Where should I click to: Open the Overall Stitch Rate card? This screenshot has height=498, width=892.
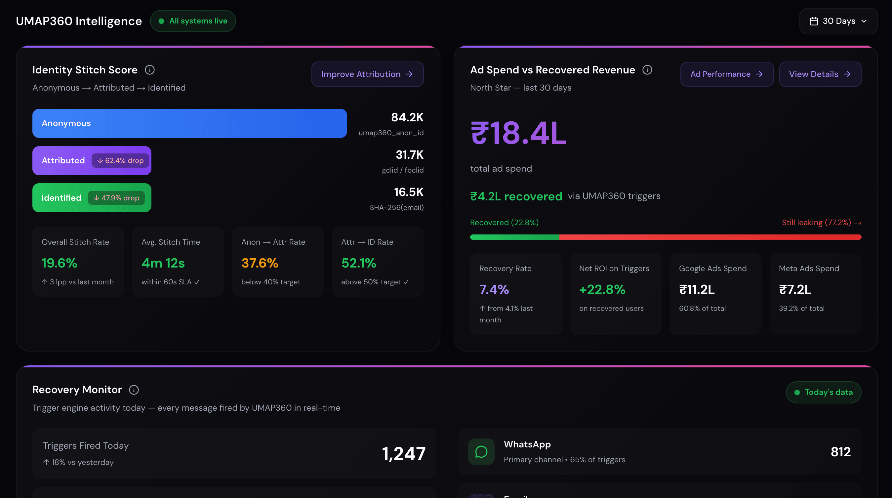point(78,262)
